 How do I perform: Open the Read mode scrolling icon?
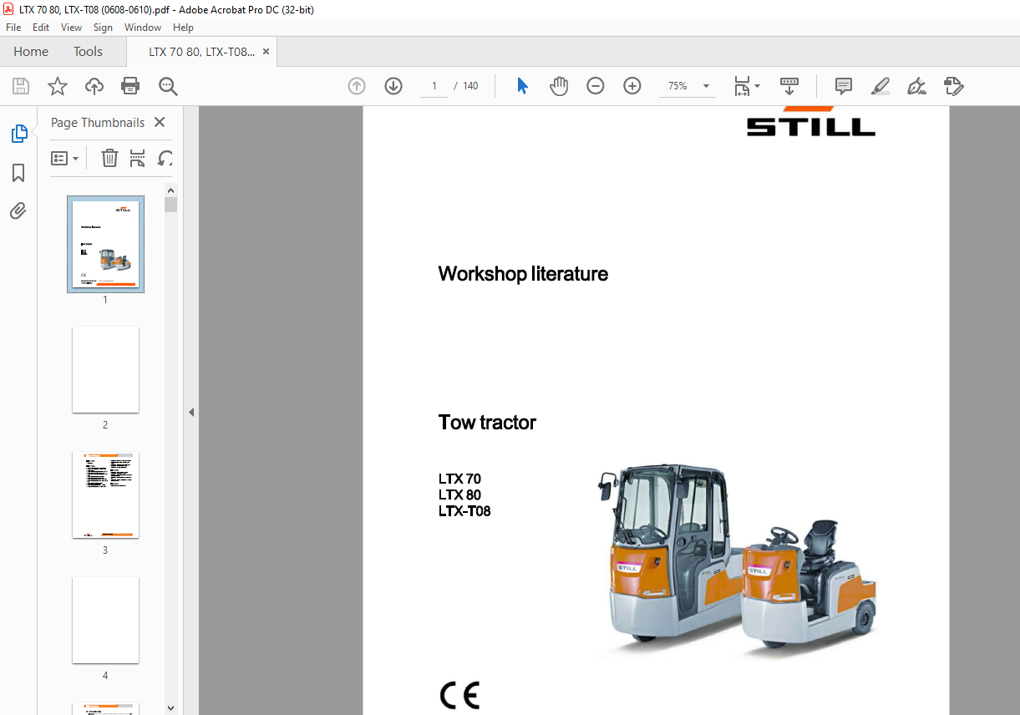coord(789,86)
